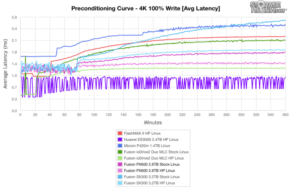
Task: Select legend label 'Fusion ioDrive2 Duo MLC Stock Linux'
Action: tap(156, 152)
